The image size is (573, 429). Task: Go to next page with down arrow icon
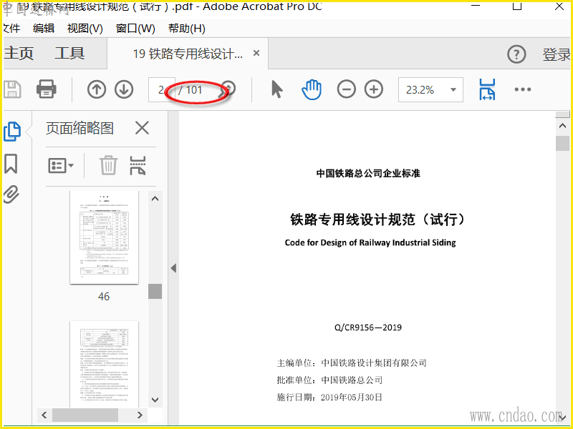pyautogui.click(x=124, y=89)
